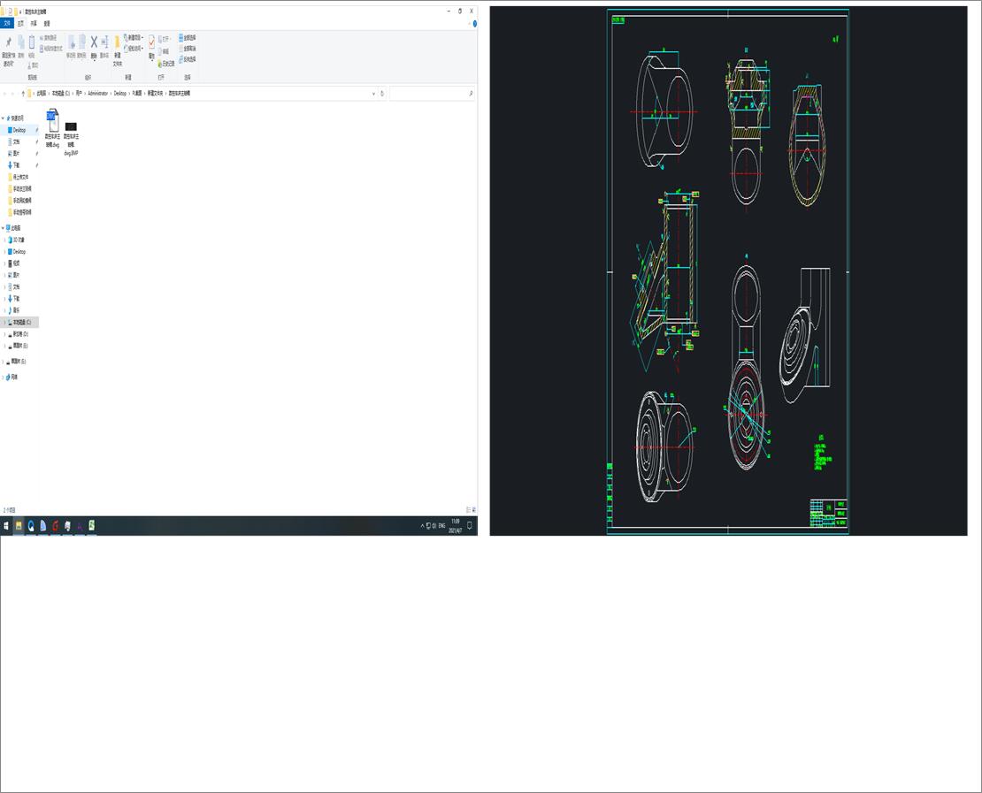
Task: Open the Start menu
Action: pyautogui.click(x=4, y=525)
